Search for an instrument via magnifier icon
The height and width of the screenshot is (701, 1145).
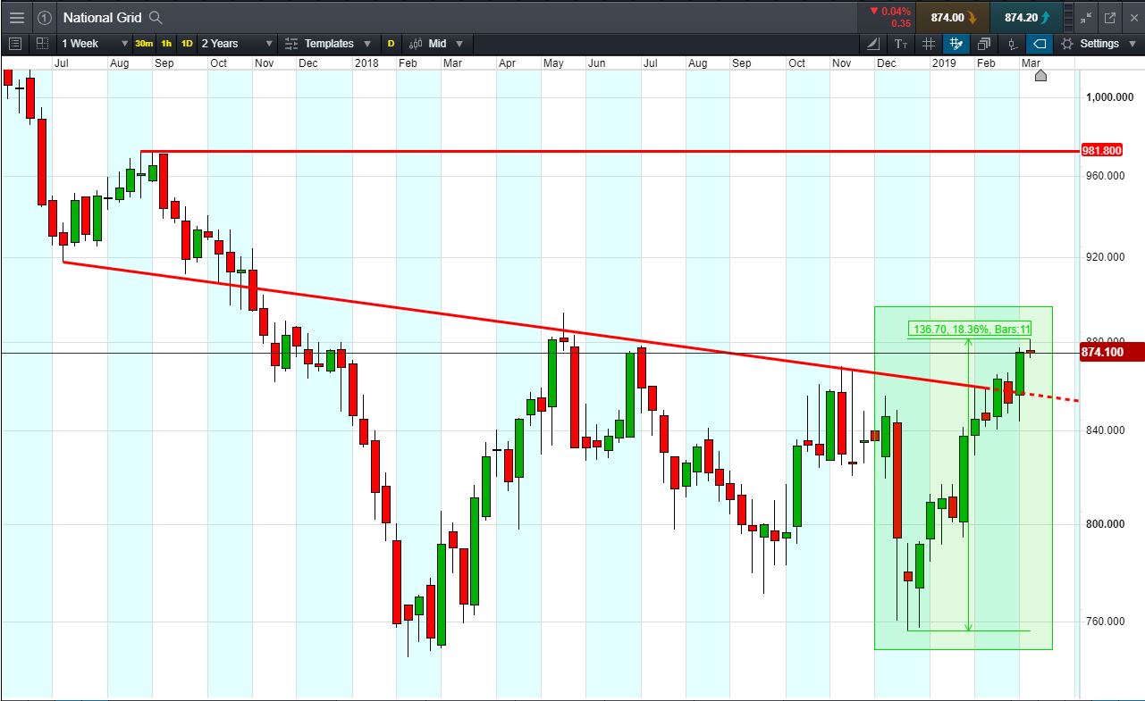[x=156, y=17]
